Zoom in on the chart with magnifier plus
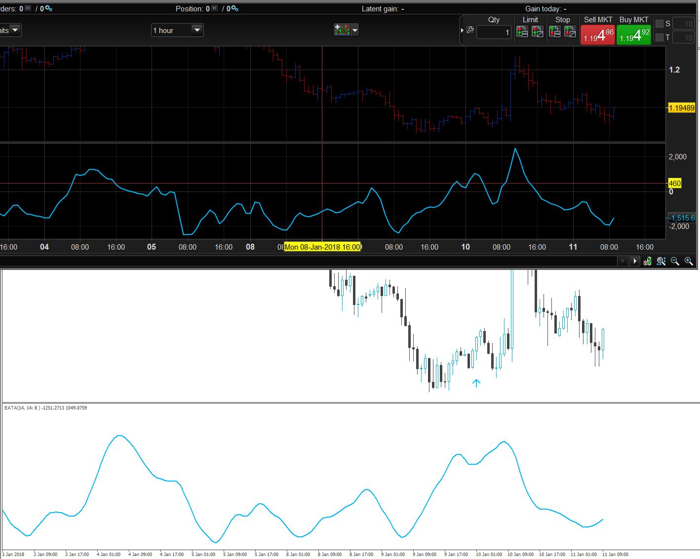Viewport: 700px width, 559px height. point(689,261)
